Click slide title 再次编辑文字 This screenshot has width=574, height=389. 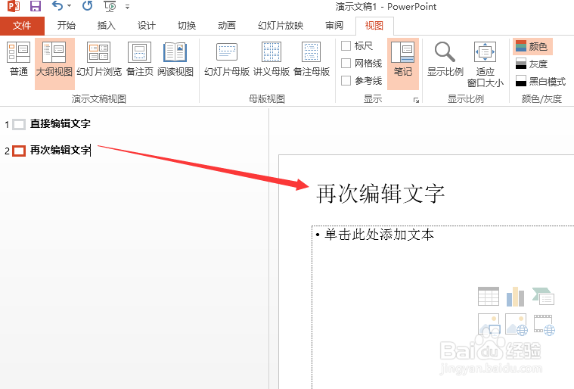380,194
